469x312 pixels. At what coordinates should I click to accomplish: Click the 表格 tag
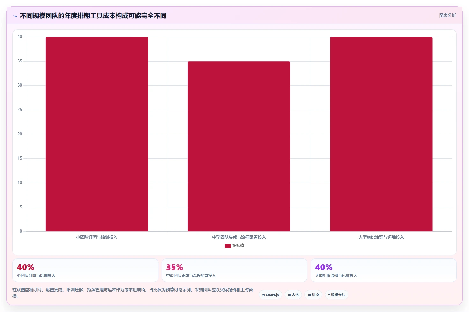293,295
